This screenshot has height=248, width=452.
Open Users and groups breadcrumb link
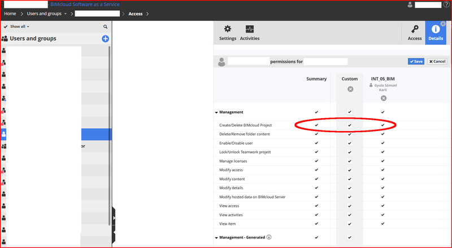(44, 14)
